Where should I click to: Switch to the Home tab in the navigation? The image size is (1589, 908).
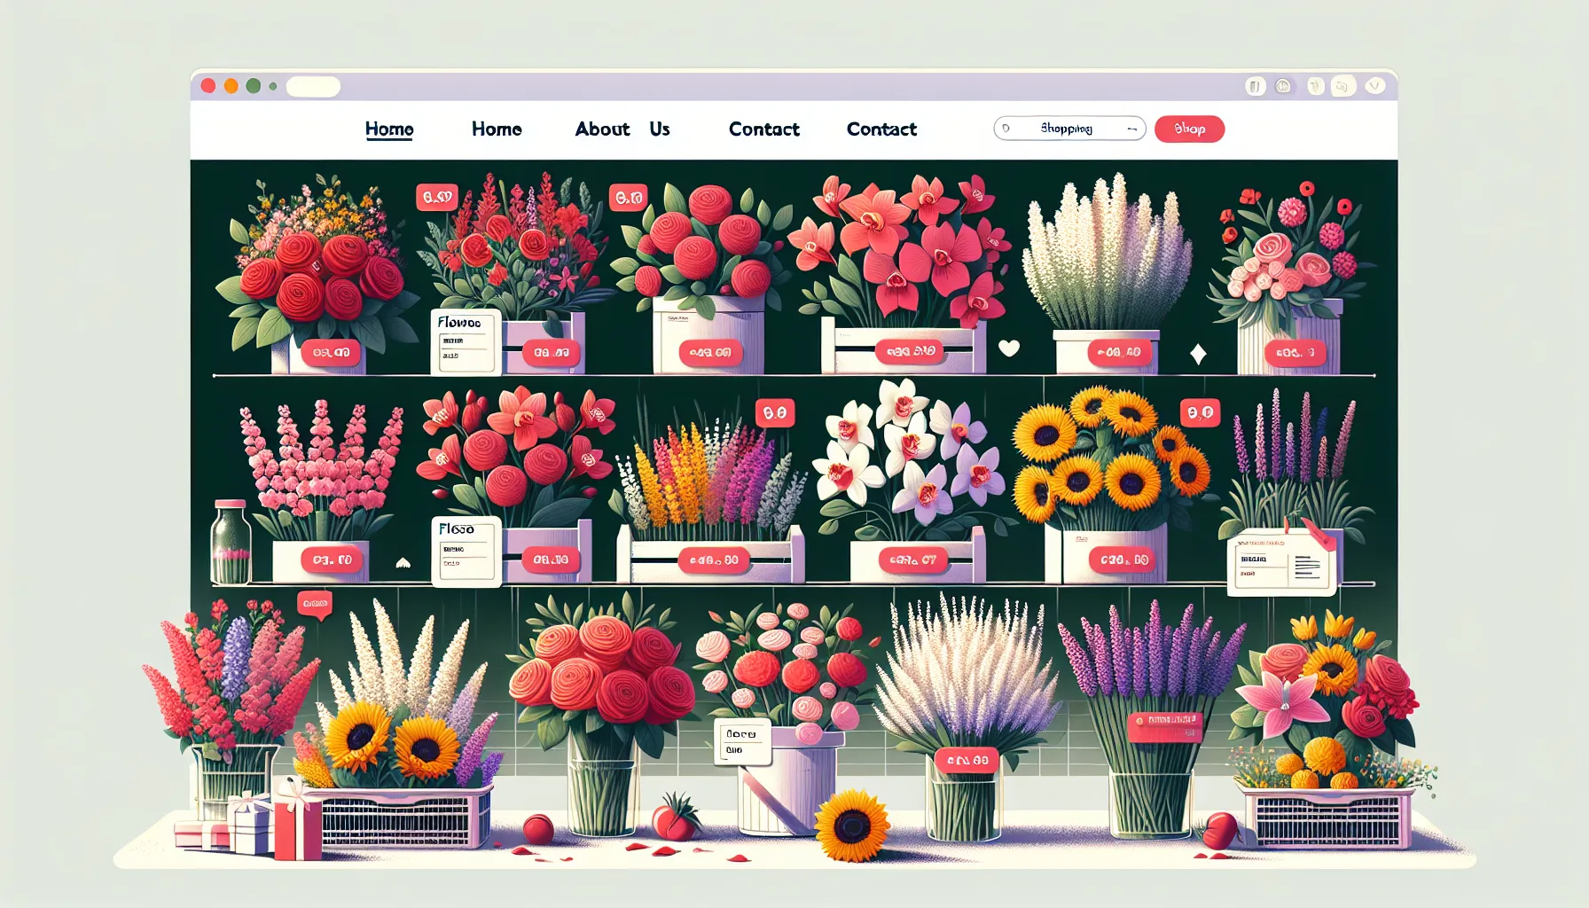point(497,129)
